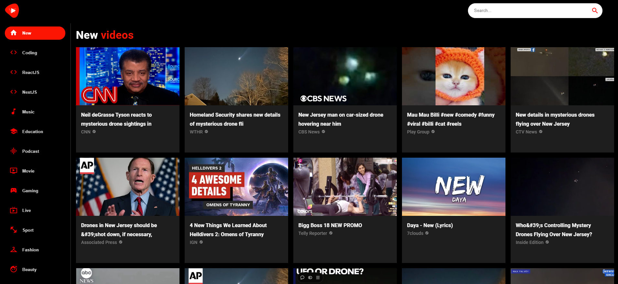Open Helldivers 2 Omens of Tyranny title
Screen dimensions: 618x284
[x=228, y=230]
